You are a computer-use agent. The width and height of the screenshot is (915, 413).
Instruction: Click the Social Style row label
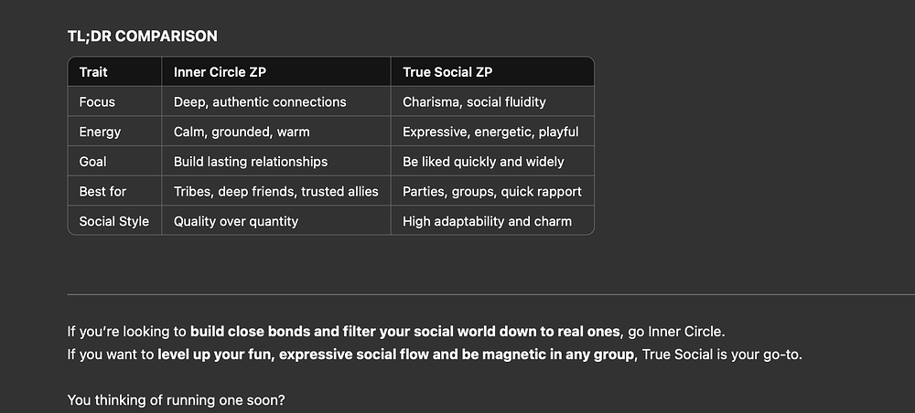(x=113, y=221)
